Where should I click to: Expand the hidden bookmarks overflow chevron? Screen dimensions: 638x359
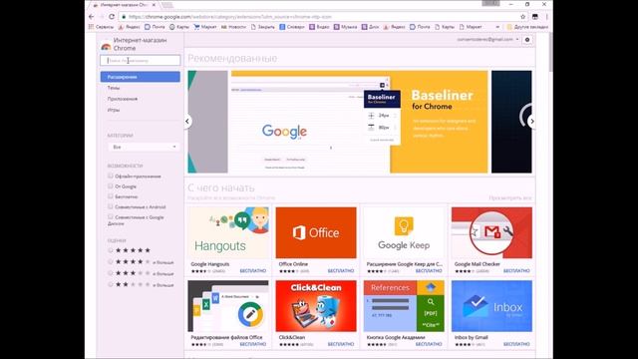(x=497, y=27)
